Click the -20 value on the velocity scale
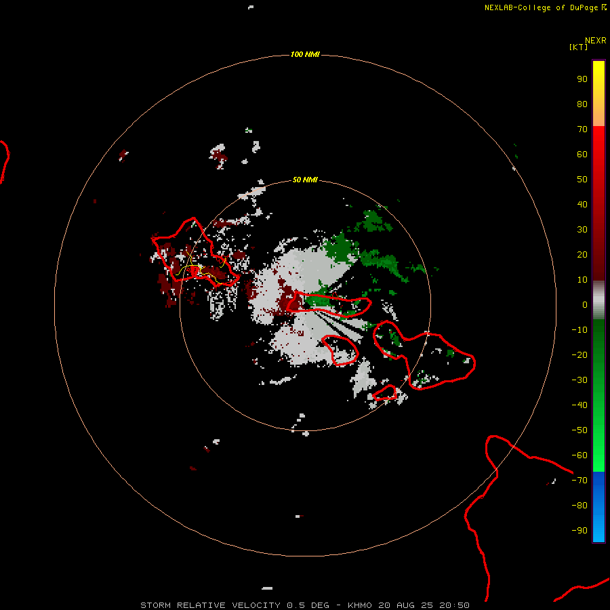The height and width of the screenshot is (610, 610). (579, 354)
